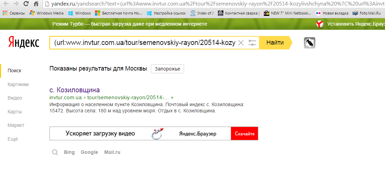The image size is (385, 177).
Task: Open the Windows Media bookmark
Action: click(46, 13)
